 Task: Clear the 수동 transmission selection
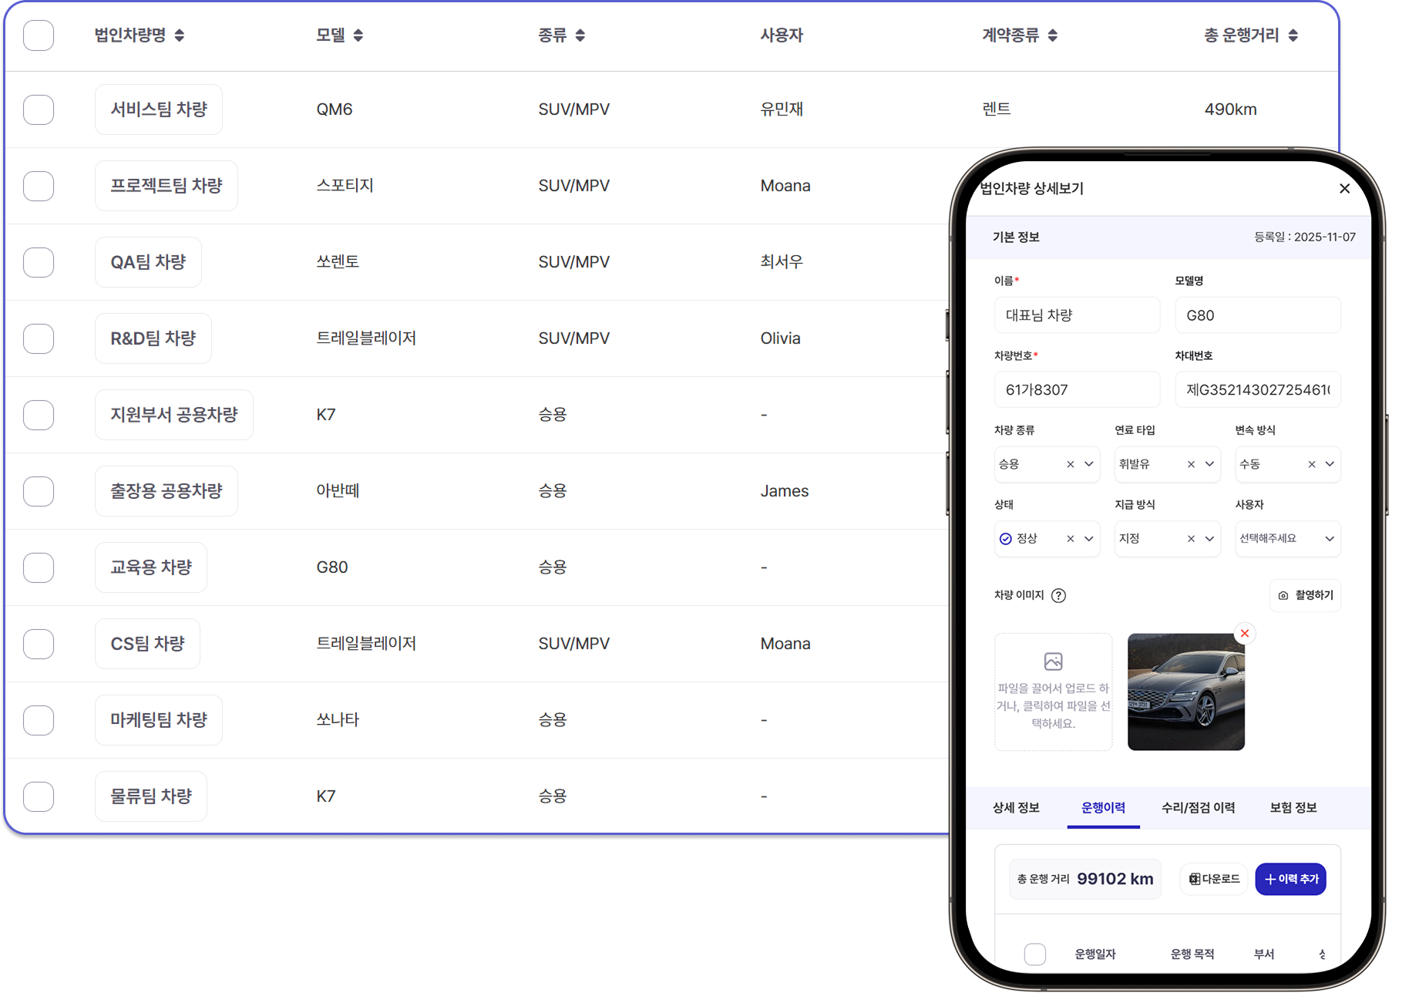click(x=1311, y=464)
